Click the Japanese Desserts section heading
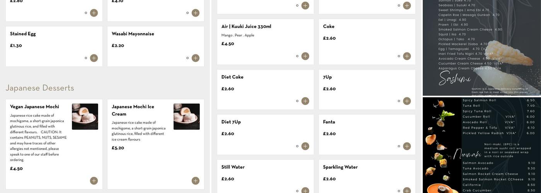541x193 pixels. coord(40,88)
